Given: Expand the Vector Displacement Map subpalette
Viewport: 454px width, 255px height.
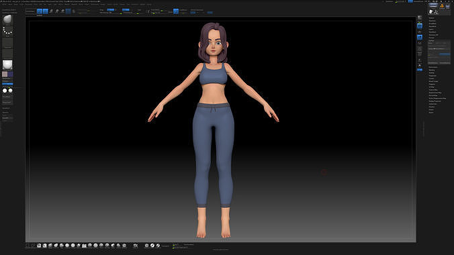Looking at the screenshot, I should [x=437, y=99].
